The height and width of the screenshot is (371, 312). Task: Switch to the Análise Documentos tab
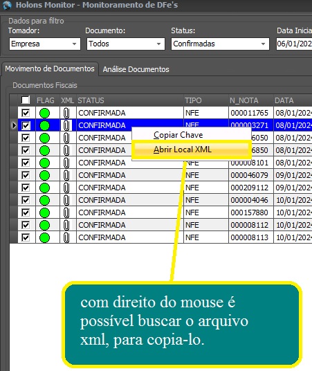(x=136, y=69)
